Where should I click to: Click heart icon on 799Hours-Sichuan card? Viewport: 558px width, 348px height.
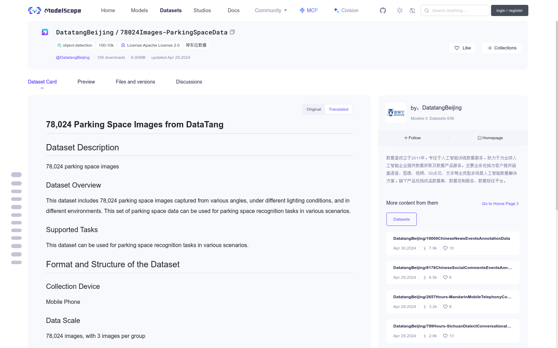pyautogui.click(x=445, y=336)
